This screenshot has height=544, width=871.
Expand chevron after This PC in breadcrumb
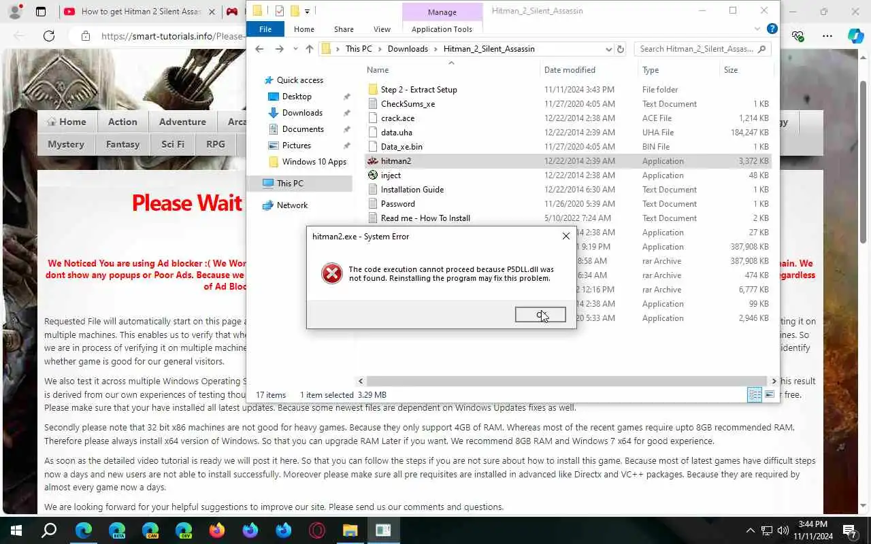coord(380,49)
